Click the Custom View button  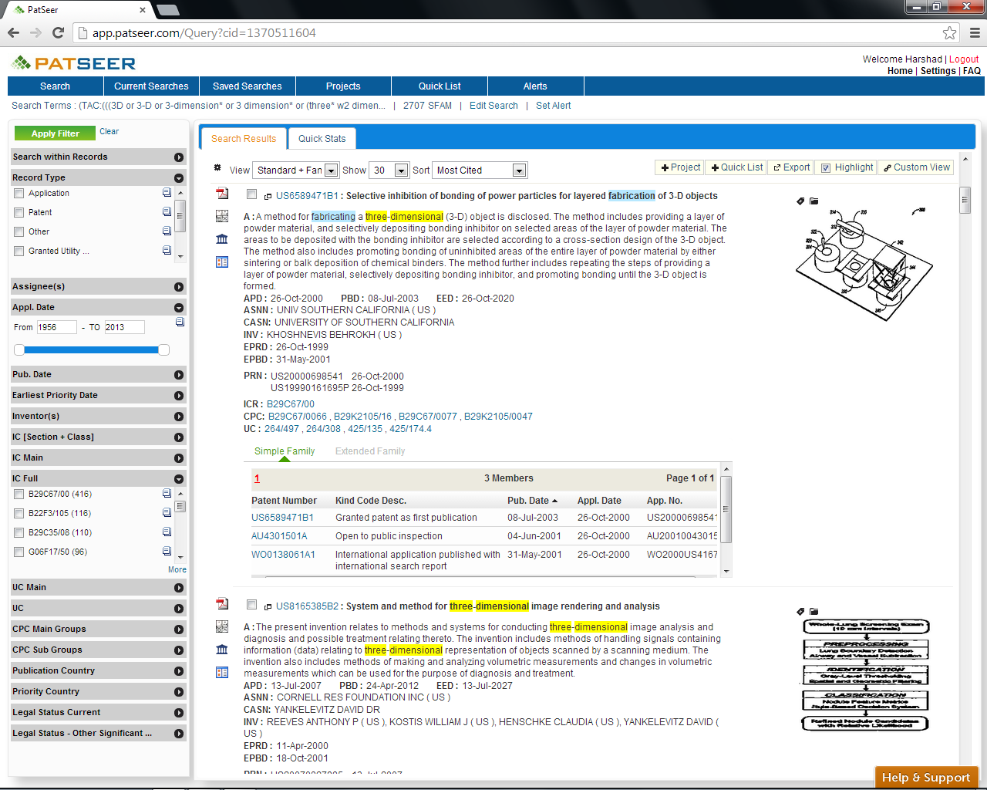[916, 167]
